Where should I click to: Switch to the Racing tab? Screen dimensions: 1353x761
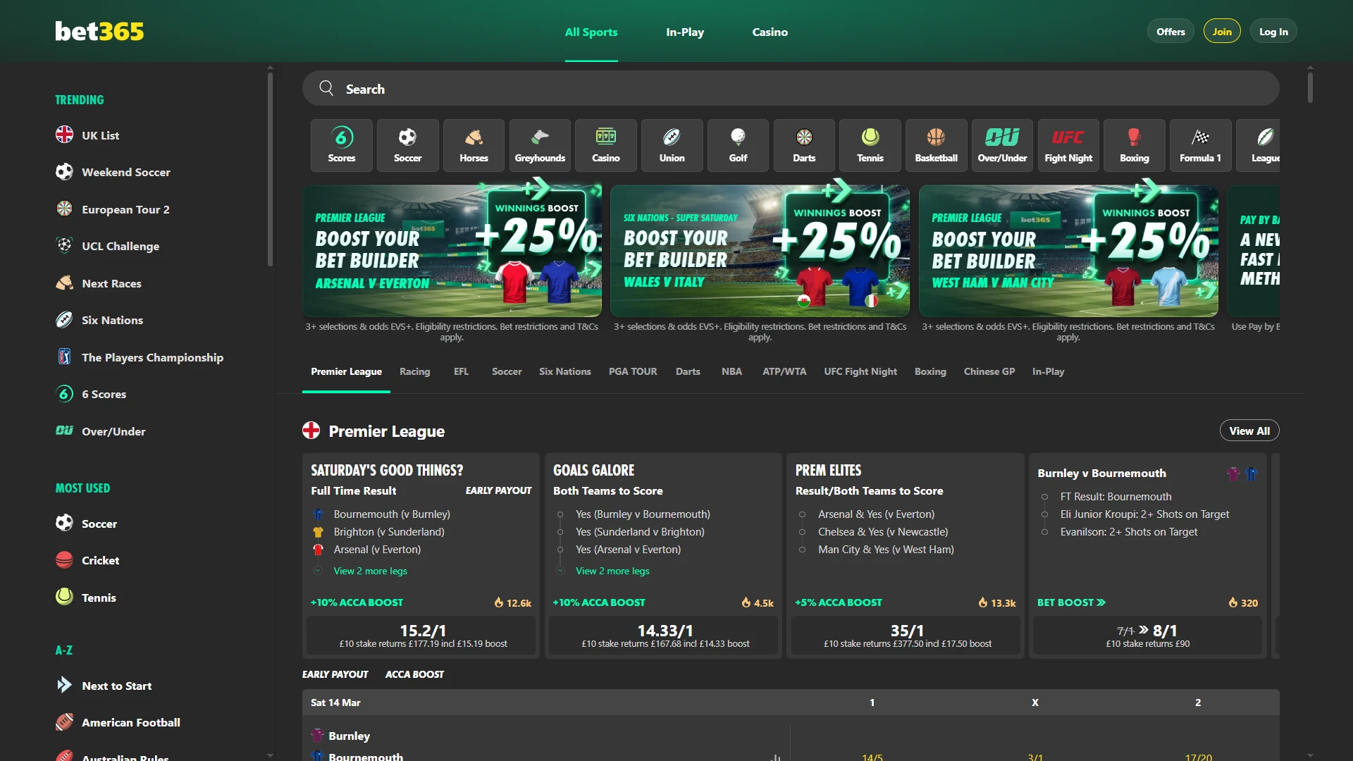(414, 371)
